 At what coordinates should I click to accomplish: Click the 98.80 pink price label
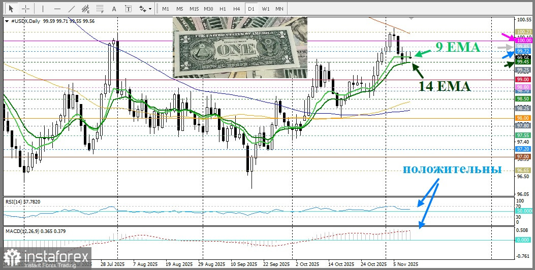tap(523, 87)
